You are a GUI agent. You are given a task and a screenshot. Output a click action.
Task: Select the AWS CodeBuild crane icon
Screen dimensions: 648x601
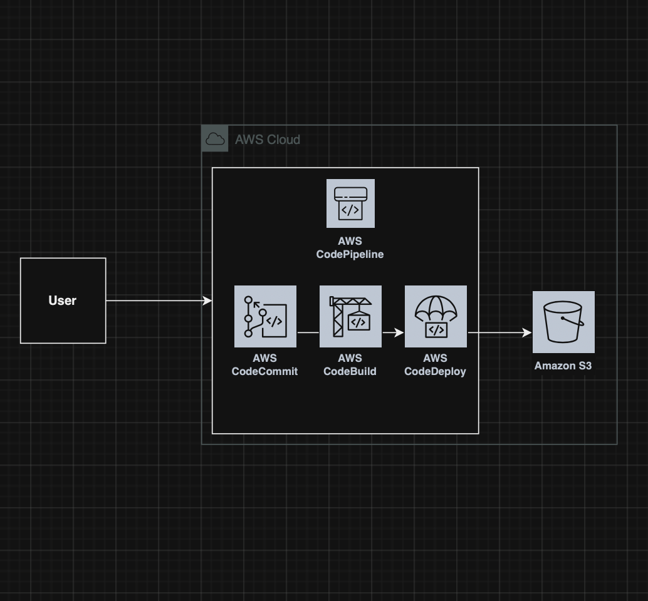pos(350,316)
